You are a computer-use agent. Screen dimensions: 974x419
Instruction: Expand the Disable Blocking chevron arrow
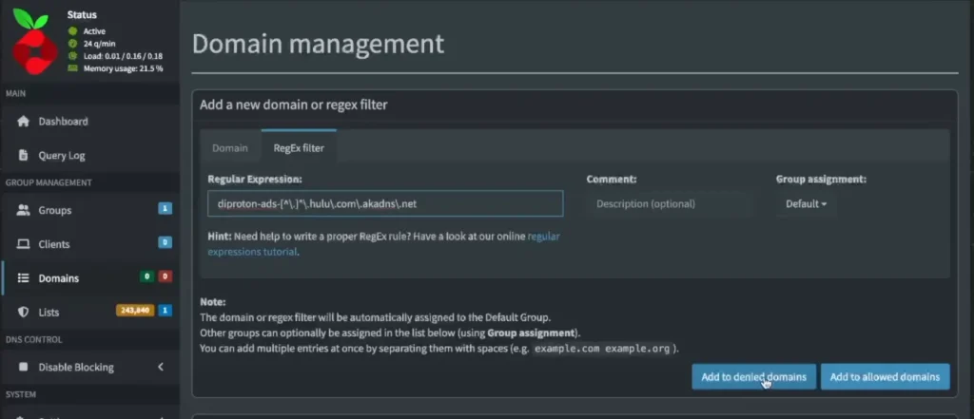click(x=161, y=367)
